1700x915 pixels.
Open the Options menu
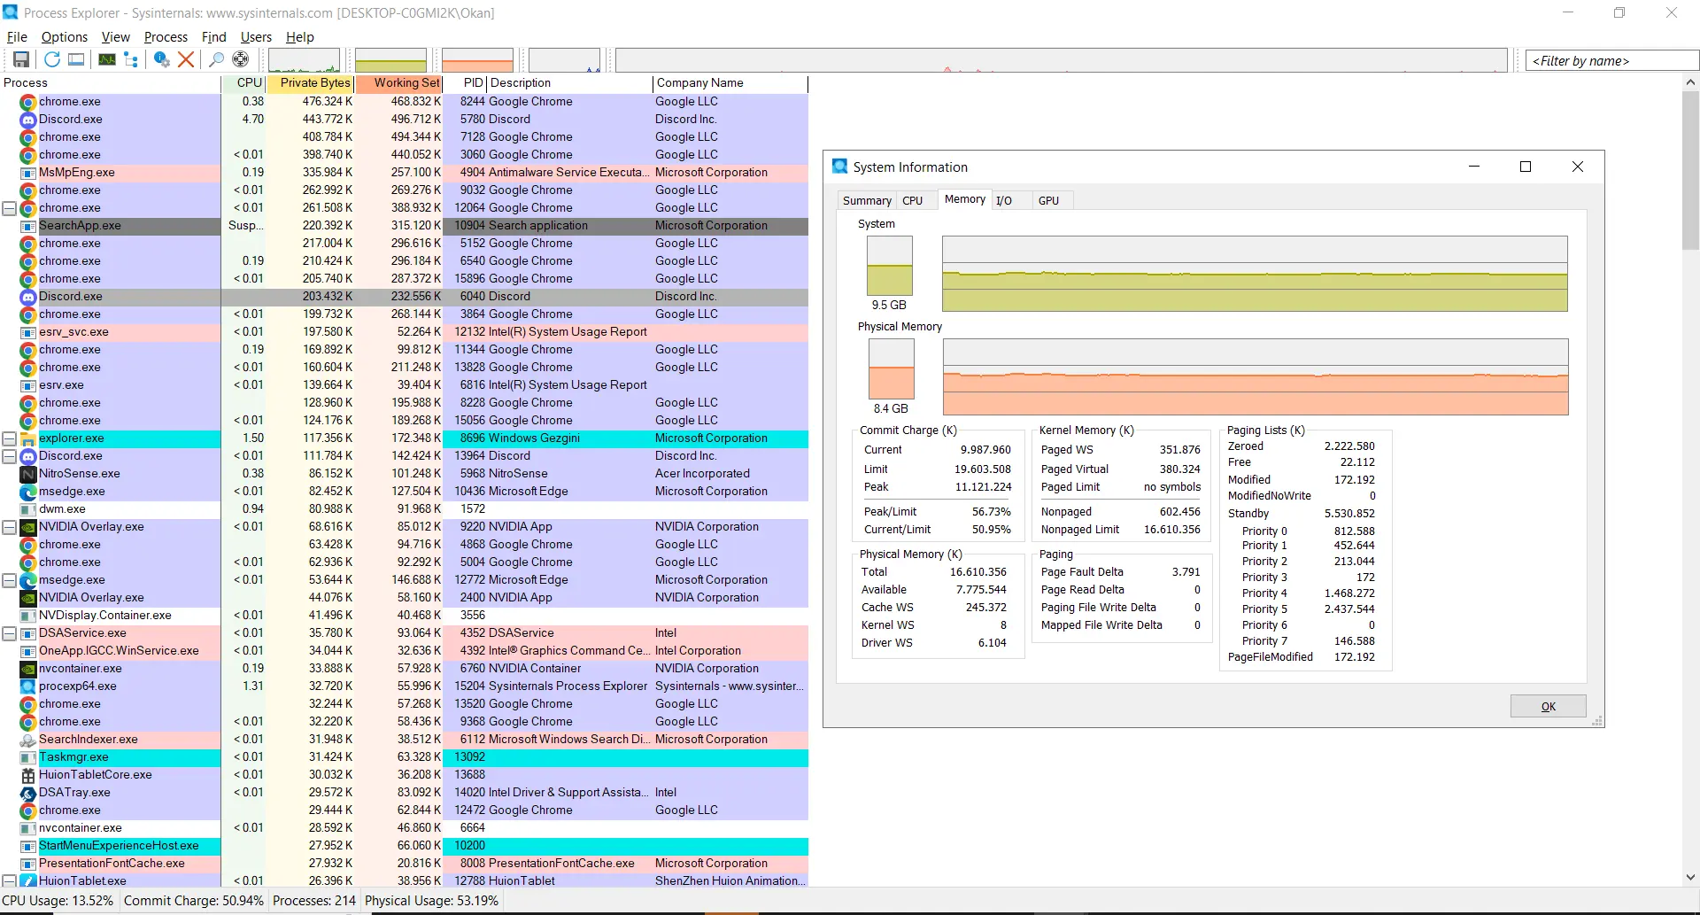(x=65, y=37)
